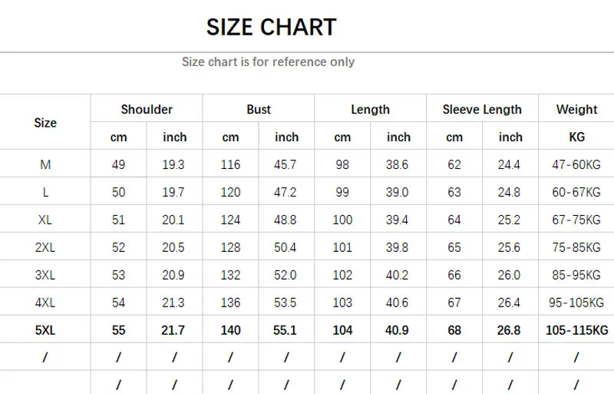Image resolution: width=614 pixels, height=394 pixels.
Task: Select the 39.4 inch length value
Action: coord(398,220)
